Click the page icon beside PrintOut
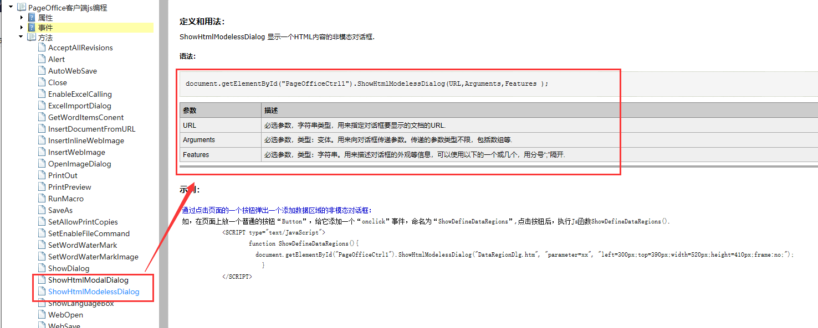Viewport: 818px width, 328px height. point(42,175)
